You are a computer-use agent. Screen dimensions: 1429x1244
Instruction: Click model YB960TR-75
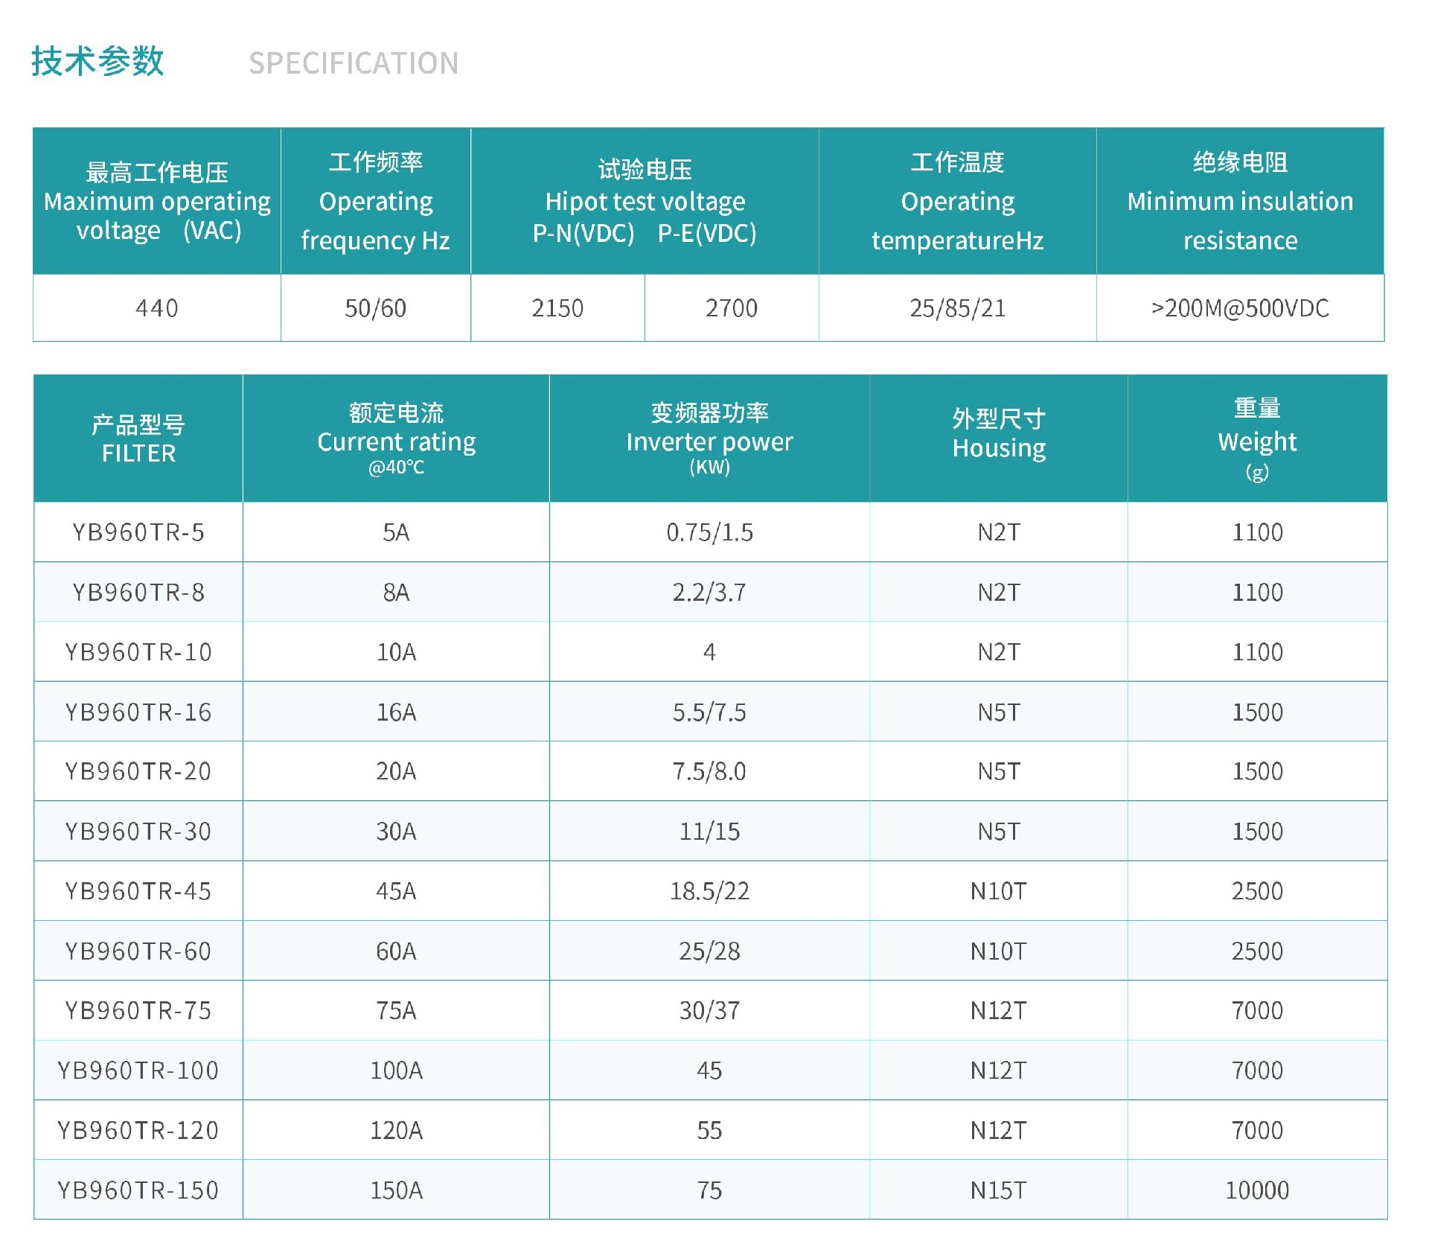[138, 1011]
